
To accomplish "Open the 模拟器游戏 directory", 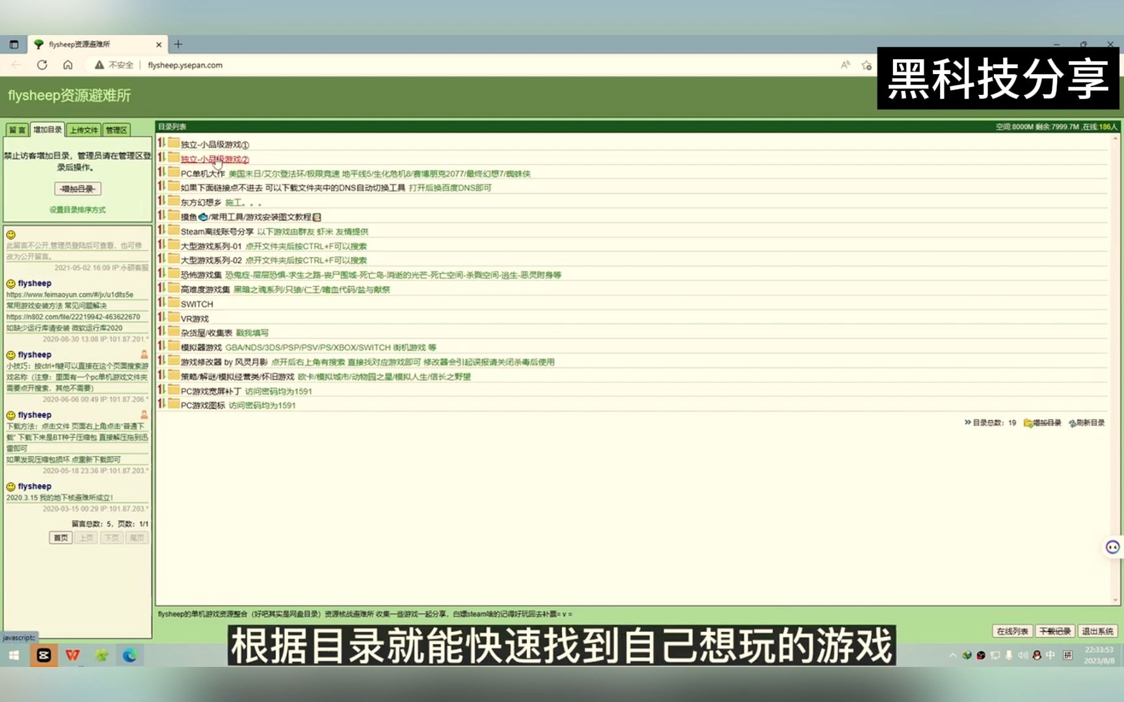I will (200, 348).
